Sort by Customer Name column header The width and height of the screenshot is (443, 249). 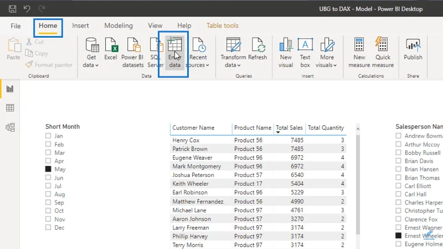coord(193,128)
